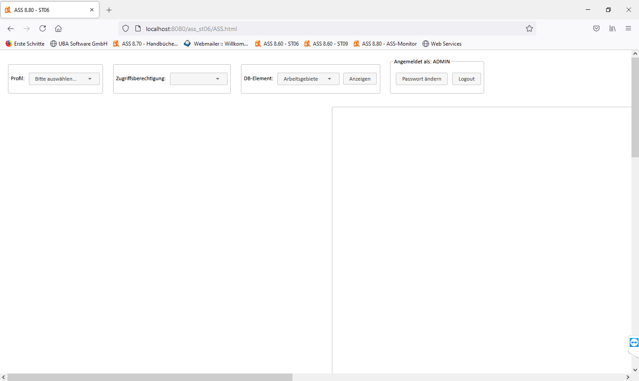Viewport: 639px width, 381px height.
Task: Go back with browser back arrow
Action: point(11,28)
